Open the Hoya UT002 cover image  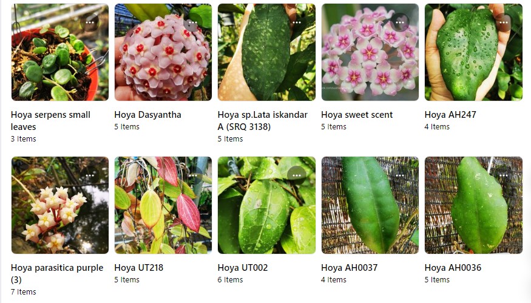[x=266, y=205]
